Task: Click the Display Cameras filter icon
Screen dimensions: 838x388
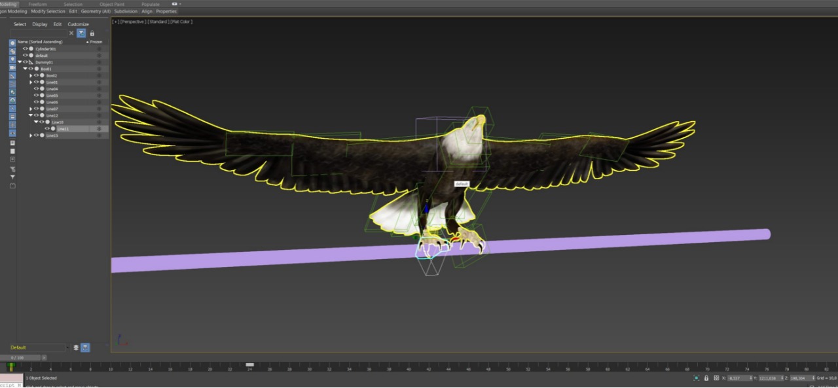Action: click(12, 67)
